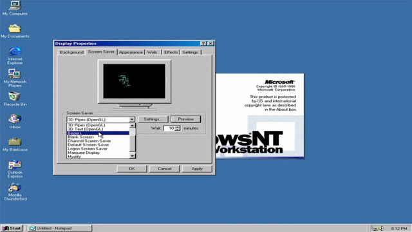Image resolution: width=412 pixels, height=232 pixels.
Task: Choose Mystify from the list
Action: (98, 156)
